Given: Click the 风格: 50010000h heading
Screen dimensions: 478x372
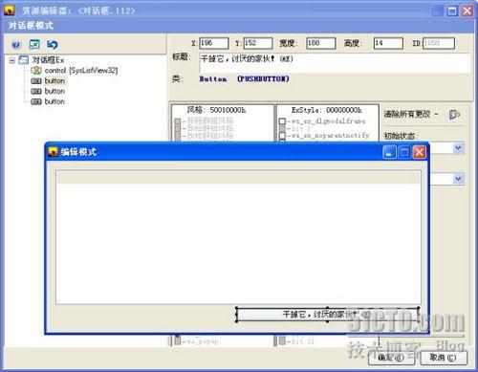Looking at the screenshot, I should [x=216, y=110].
